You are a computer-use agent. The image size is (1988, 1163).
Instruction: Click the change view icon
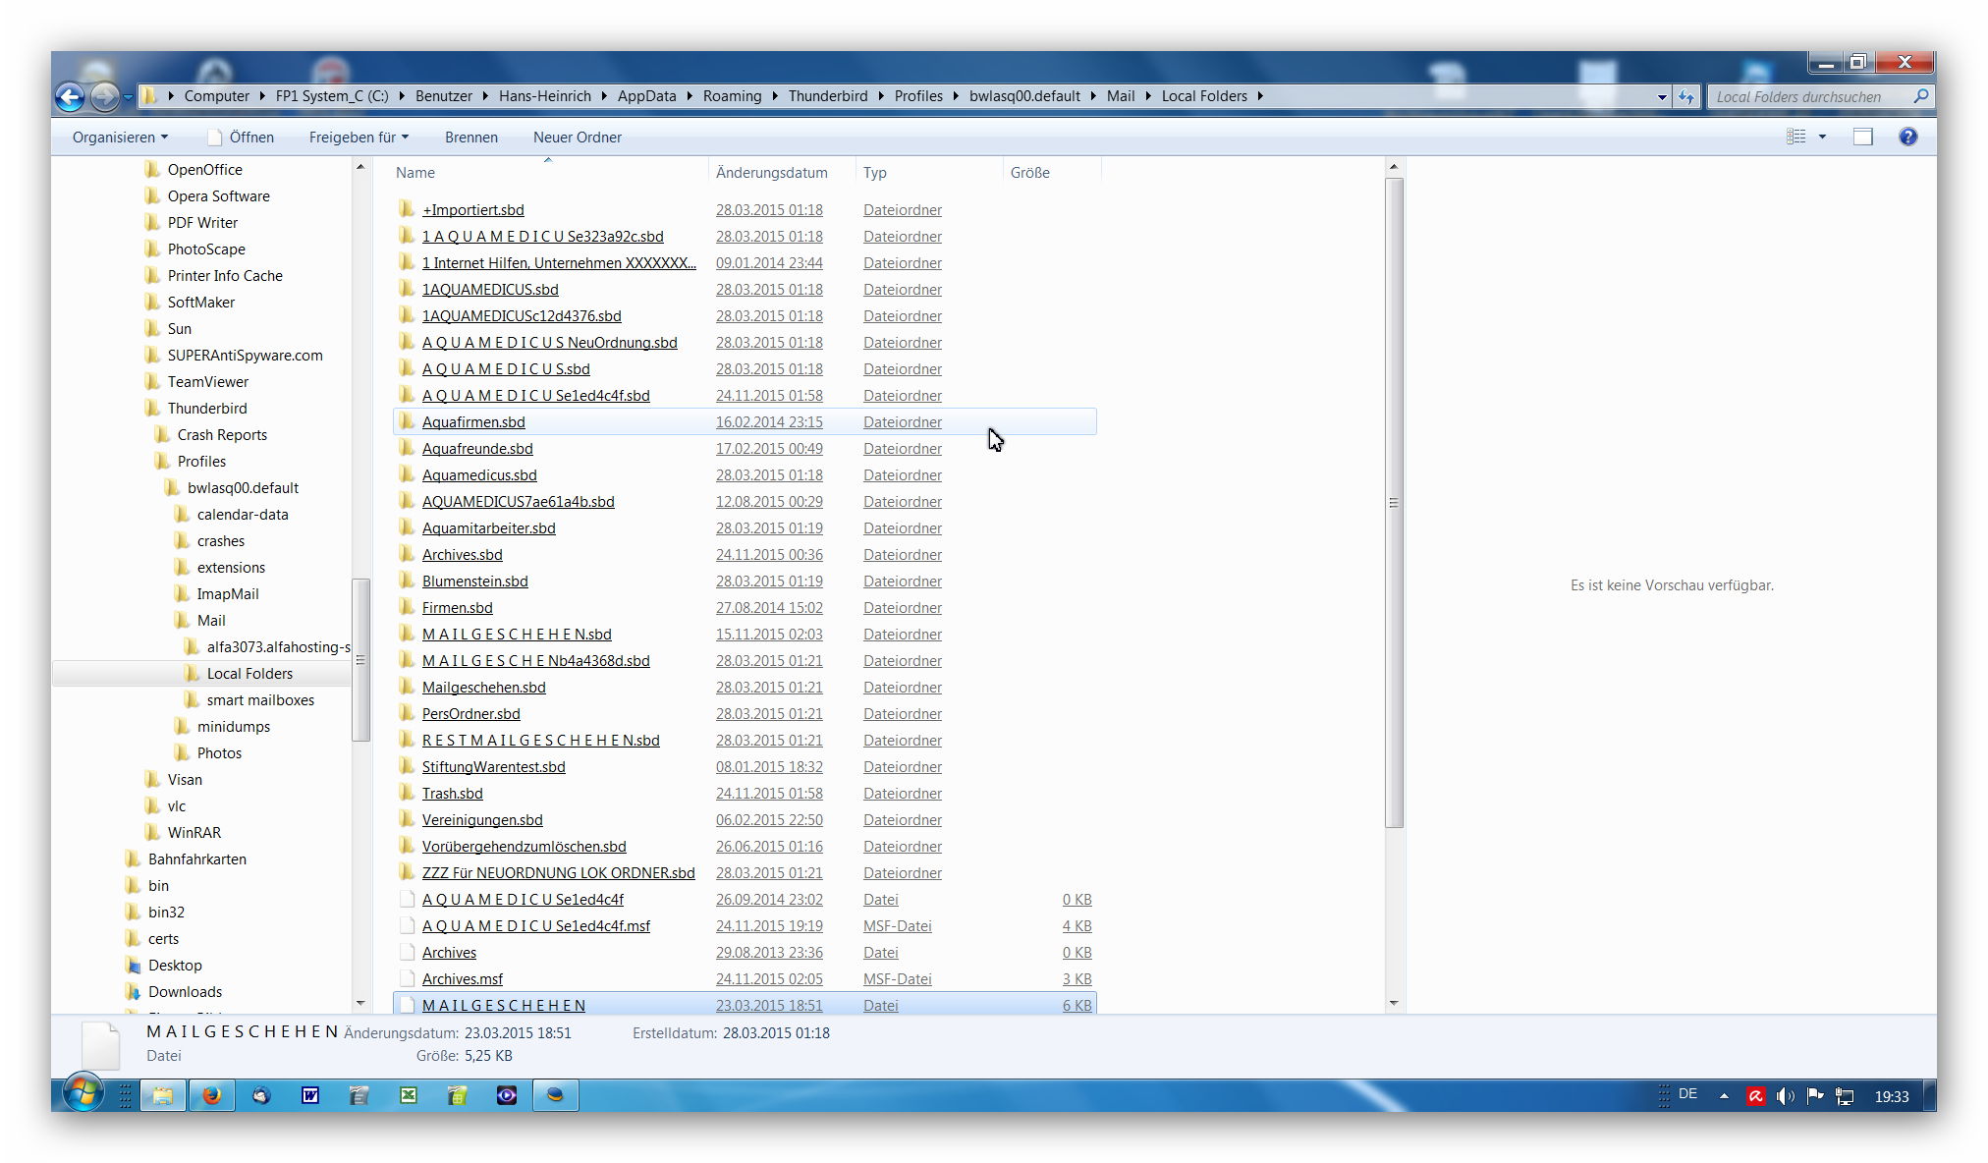coord(1796,137)
